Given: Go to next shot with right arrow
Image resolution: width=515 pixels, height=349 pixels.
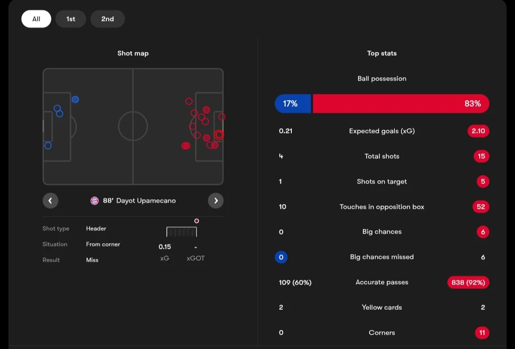Looking at the screenshot, I should click(x=216, y=201).
